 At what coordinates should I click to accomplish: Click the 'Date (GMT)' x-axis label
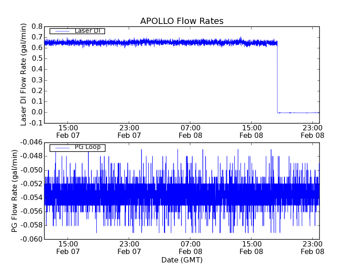click(x=182, y=260)
